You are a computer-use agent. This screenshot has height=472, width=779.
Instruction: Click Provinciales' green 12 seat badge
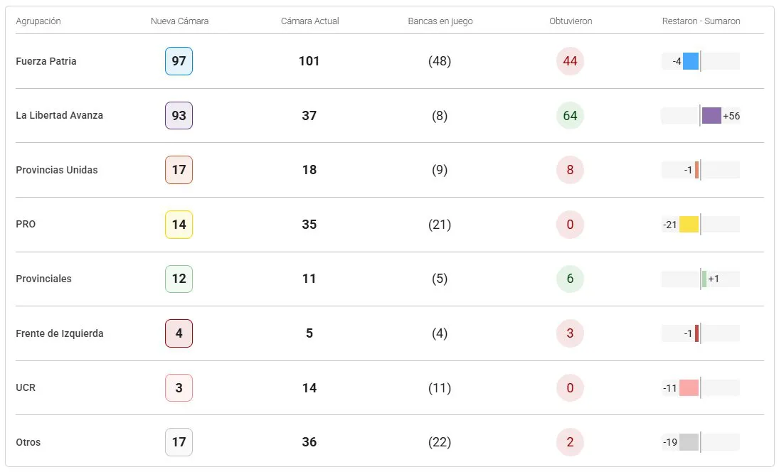tap(179, 279)
